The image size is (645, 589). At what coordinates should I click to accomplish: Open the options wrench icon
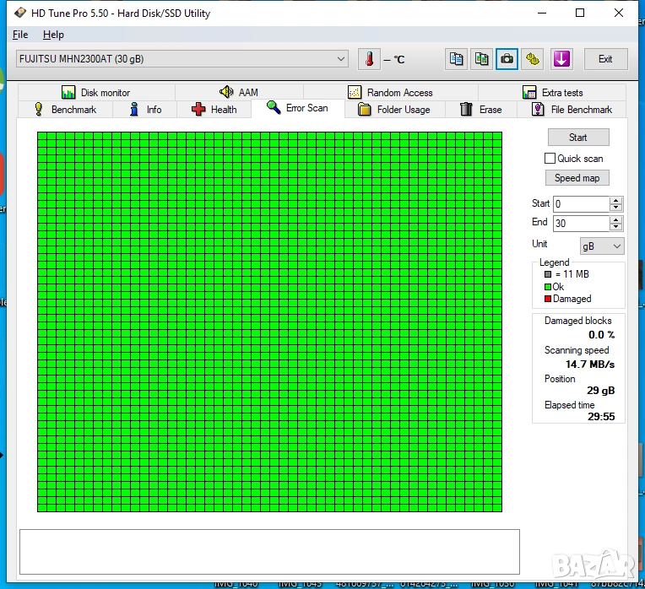532,59
